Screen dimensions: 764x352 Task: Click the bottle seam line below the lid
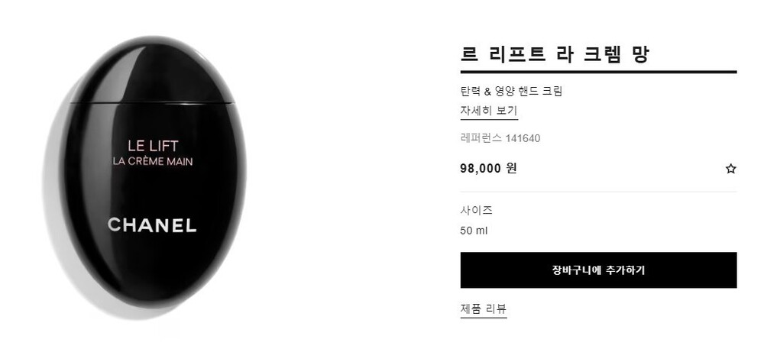[153, 103]
